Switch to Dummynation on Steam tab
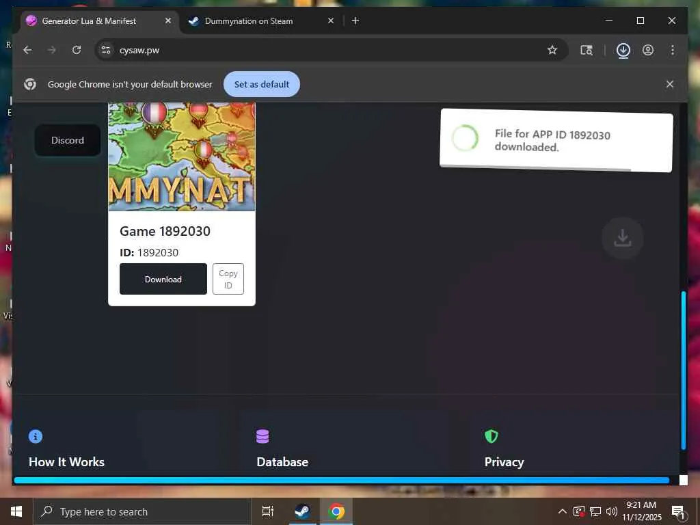Screen dimensions: 700x525 point(261,21)
